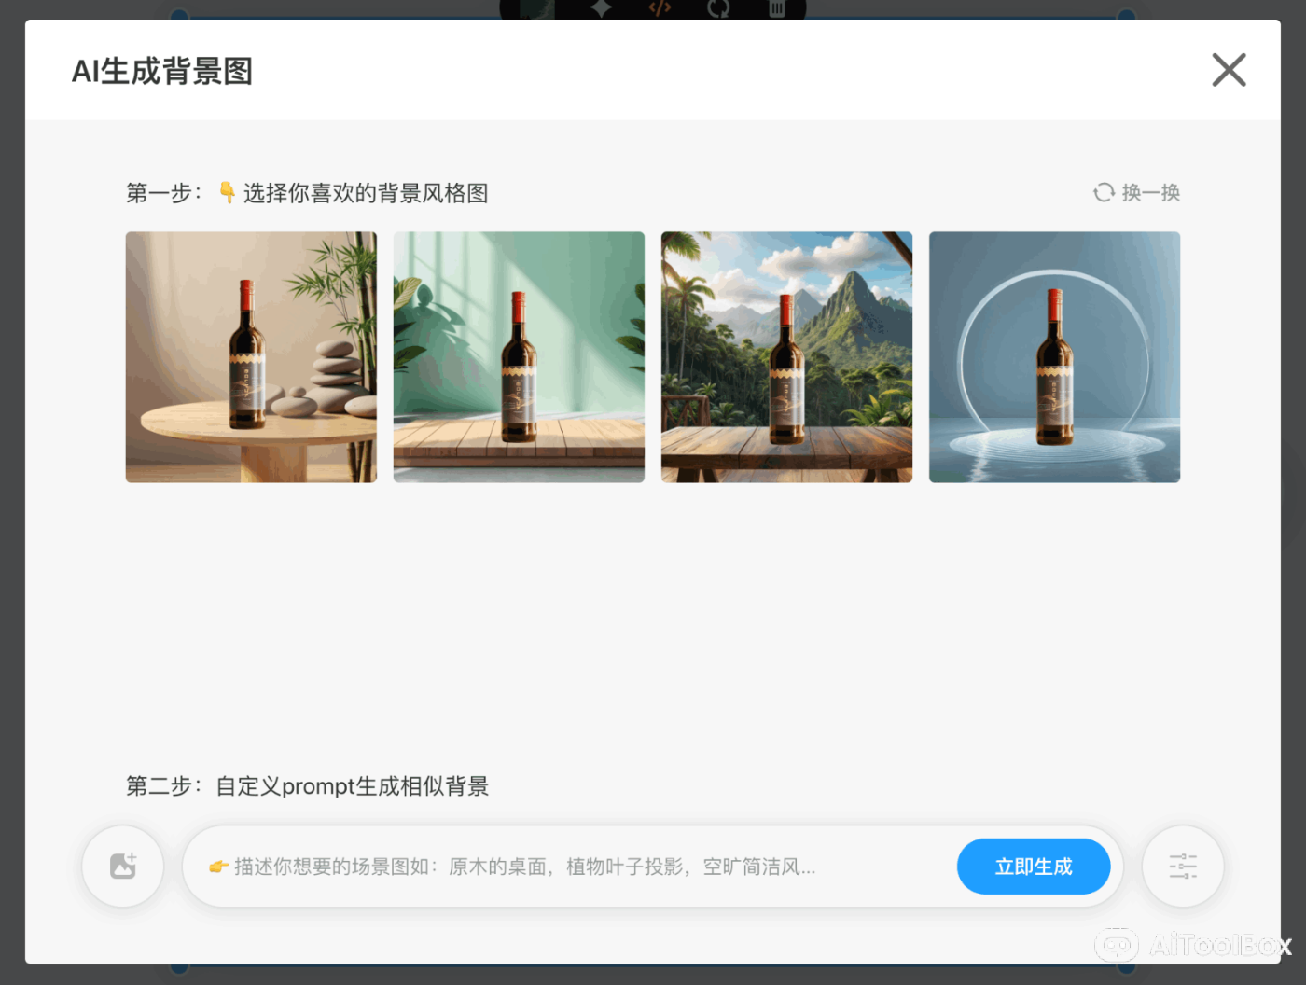Click the add image icon beside the prompt field
1306x985 pixels.
coord(122,866)
